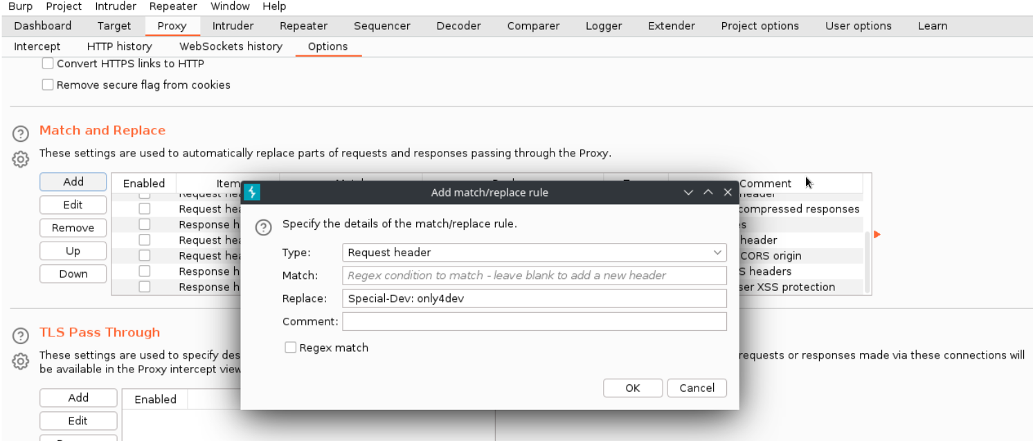Screen dimensions: 1033x441
Task: Confirm the rule with the OK button
Action: 632,388
